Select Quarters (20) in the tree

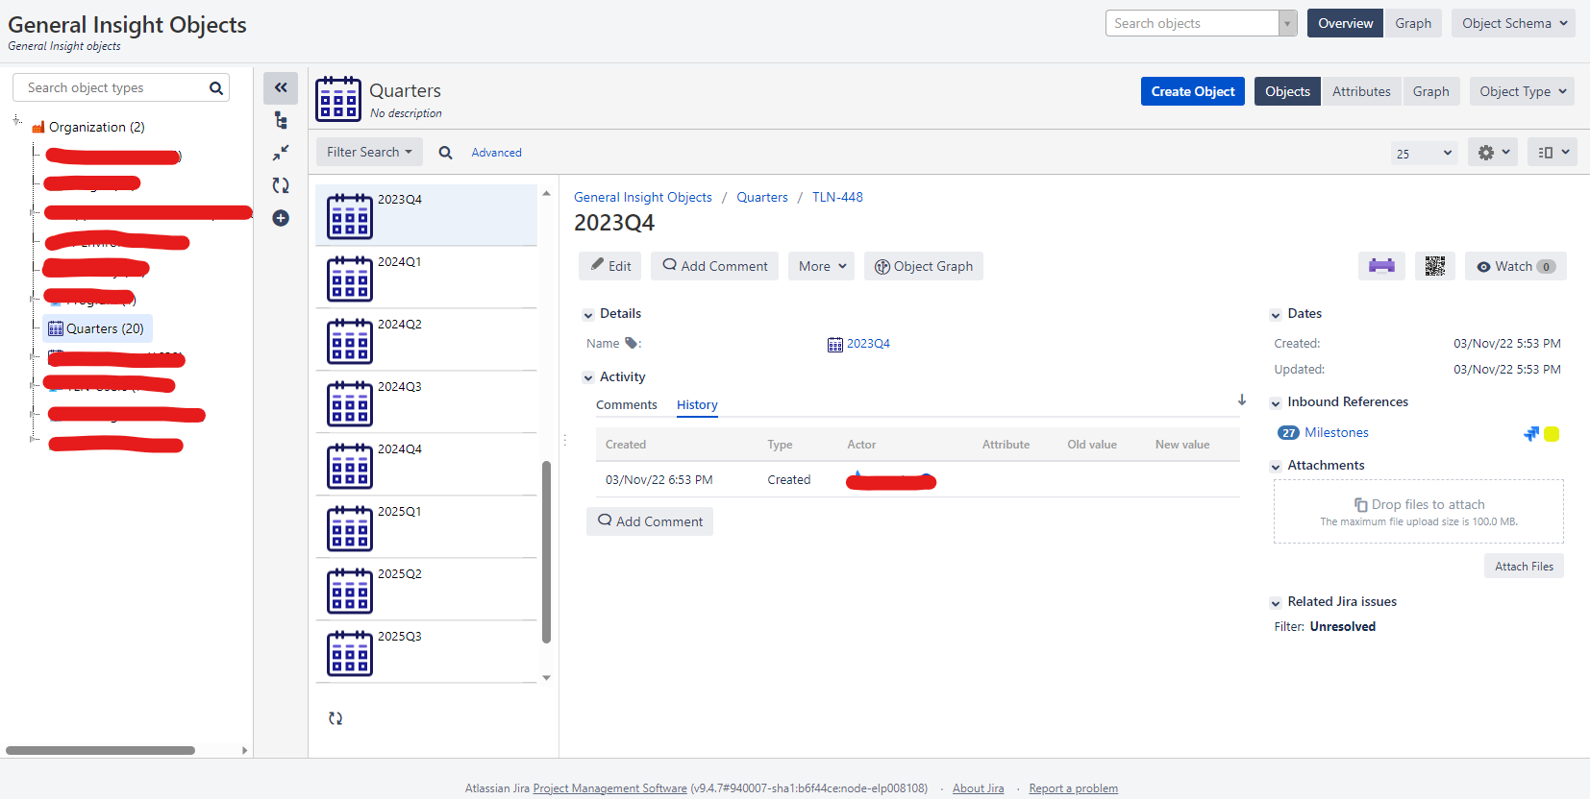pos(96,328)
